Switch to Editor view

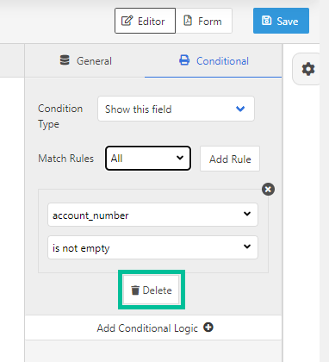click(145, 21)
